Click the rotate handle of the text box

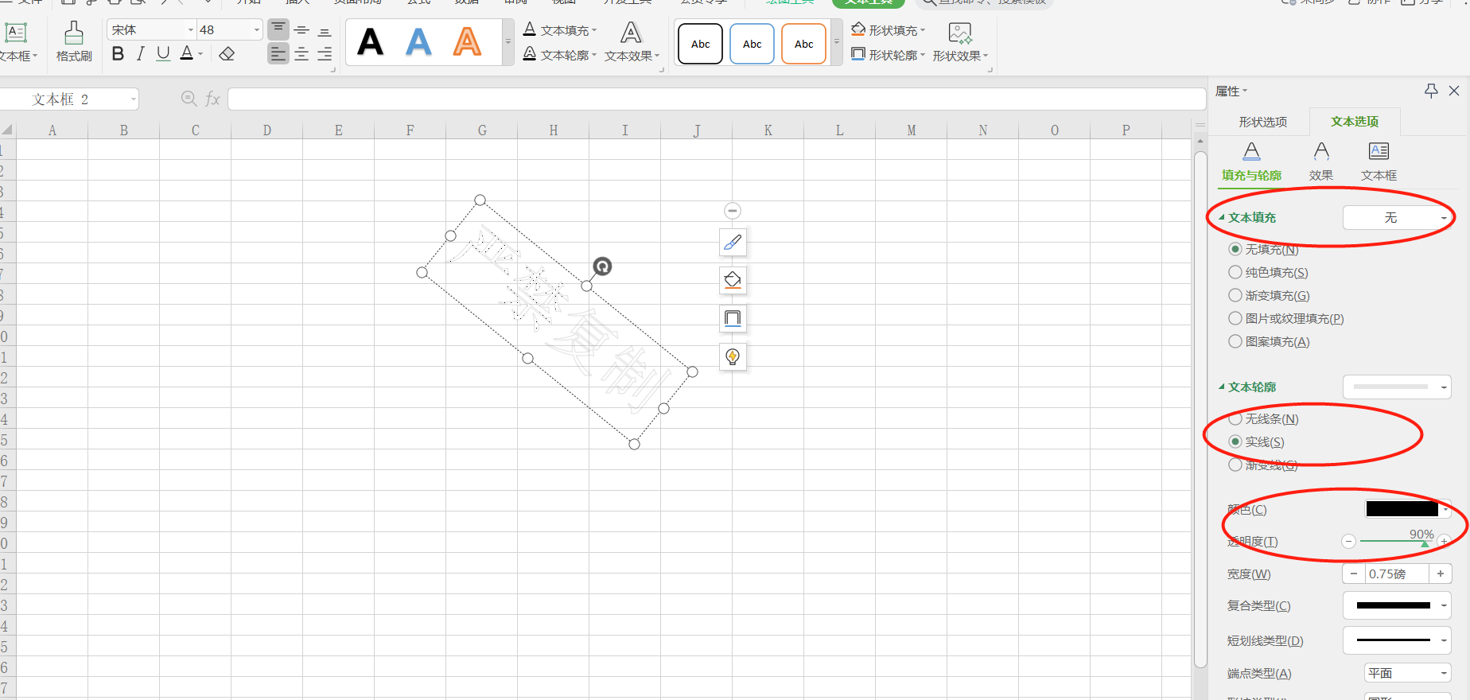[603, 266]
